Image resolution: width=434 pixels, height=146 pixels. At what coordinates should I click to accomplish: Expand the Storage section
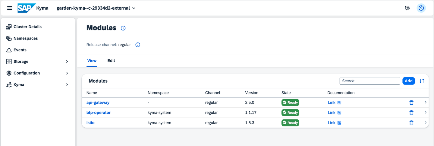tap(67, 62)
